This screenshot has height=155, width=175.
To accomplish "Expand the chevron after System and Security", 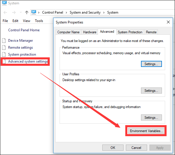I will (104, 12).
